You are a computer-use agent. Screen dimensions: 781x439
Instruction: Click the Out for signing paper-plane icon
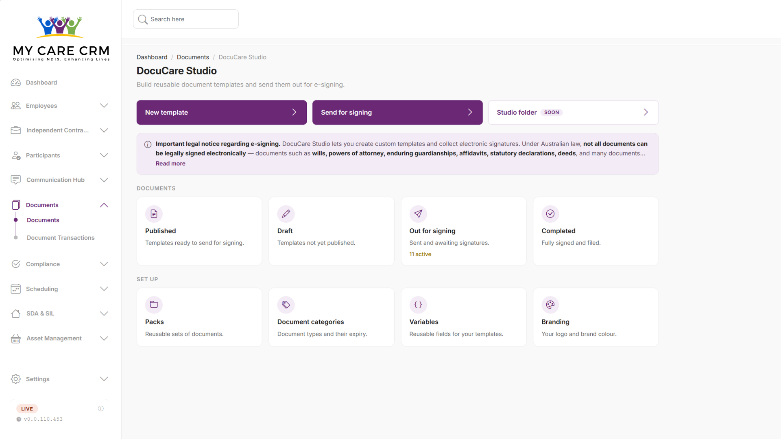(x=418, y=214)
